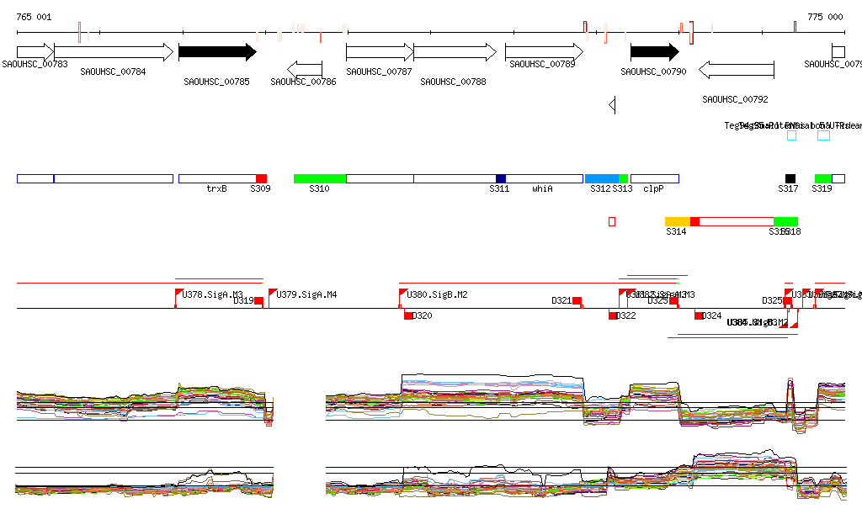The height and width of the screenshot is (514, 862).
Task: Click the blue-outlined clpP segment box
Action: (655, 178)
